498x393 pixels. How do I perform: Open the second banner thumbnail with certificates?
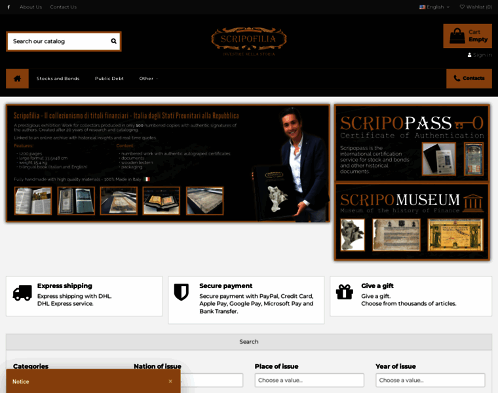(x=76, y=201)
